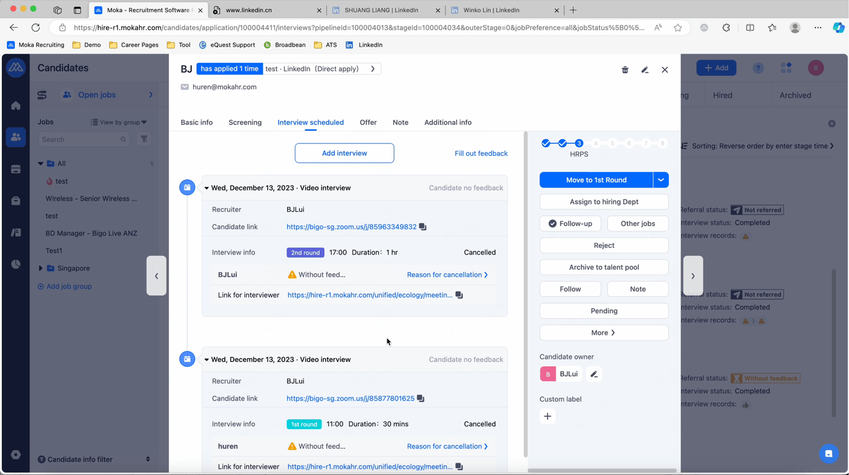The height and width of the screenshot is (475, 849).
Task: Switch to the www.linkedin.cn browser tab
Action: [267, 10]
